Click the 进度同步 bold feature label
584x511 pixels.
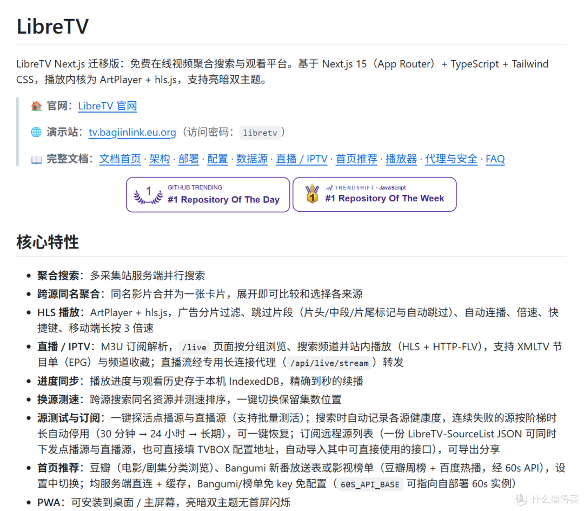coord(58,381)
